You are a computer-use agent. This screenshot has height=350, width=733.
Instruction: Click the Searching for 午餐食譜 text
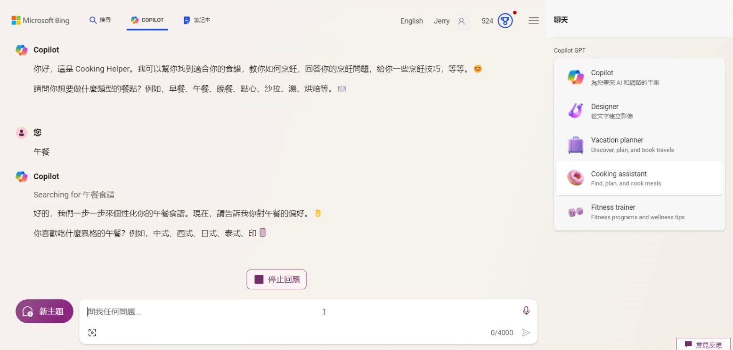[x=74, y=195]
